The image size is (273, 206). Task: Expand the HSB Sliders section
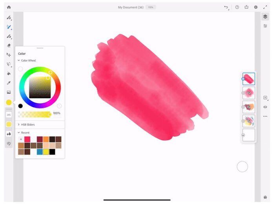(x=18, y=124)
